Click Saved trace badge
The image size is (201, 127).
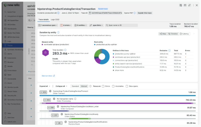103,9
